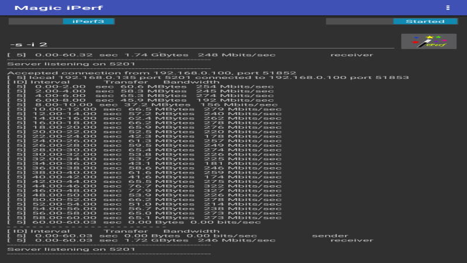Select the 22.00-24.00 sec 178 Mbits/sec row
The height and width of the screenshot is (263, 467).
144,137
